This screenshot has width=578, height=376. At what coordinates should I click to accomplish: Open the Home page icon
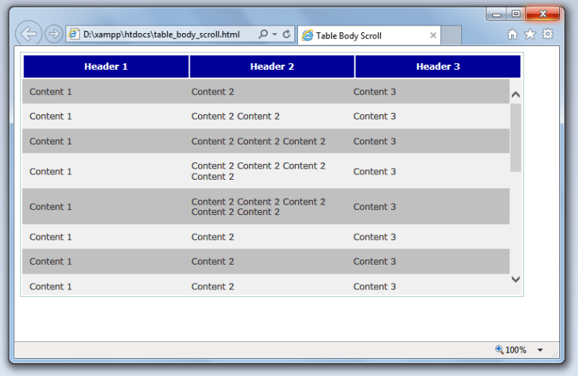click(x=512, y=35)
